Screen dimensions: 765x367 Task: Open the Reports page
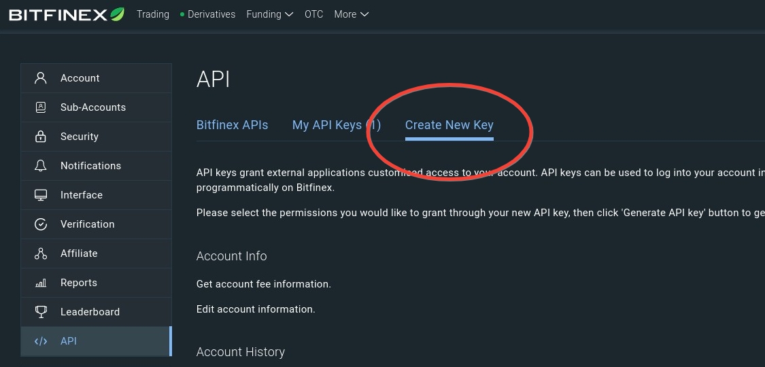point(96,283)
